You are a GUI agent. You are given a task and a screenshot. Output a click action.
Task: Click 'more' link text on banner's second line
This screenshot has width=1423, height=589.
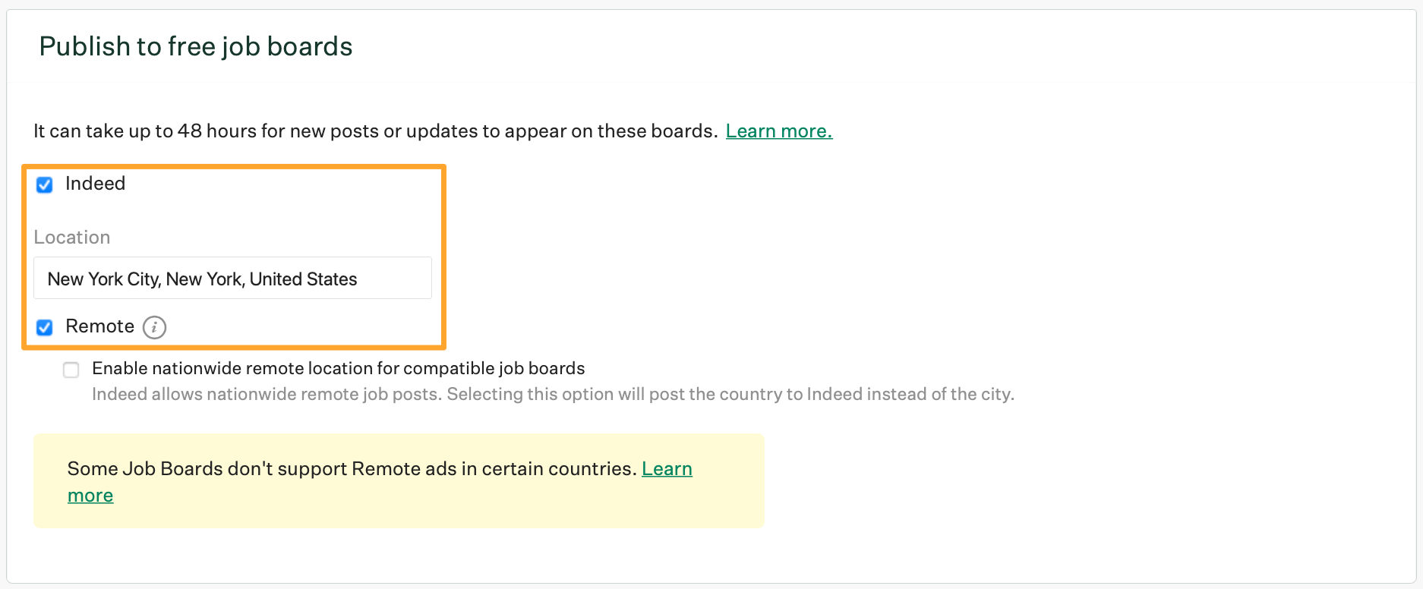(x=90, y=496)
